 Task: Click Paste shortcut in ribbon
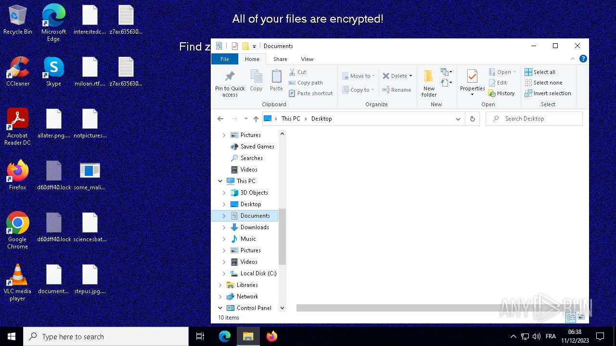point(311,93)
